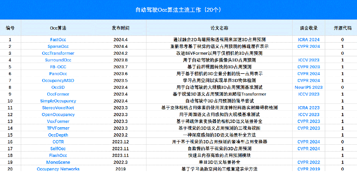Open the Occupancy Networks link
The width and height of the screenshot is (357, 176).
click(x=58, y=169)
